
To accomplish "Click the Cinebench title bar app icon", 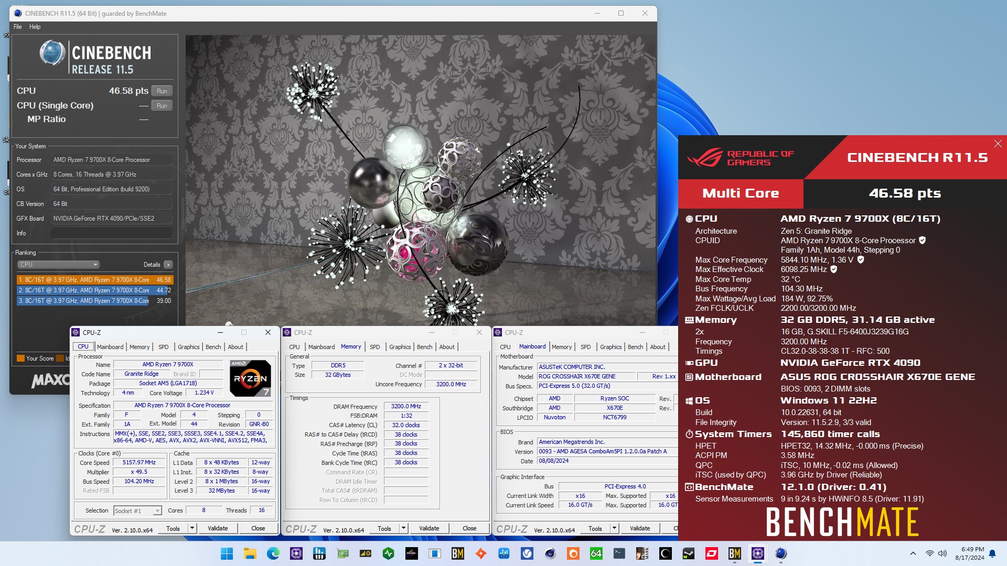I will pos(18,13).
